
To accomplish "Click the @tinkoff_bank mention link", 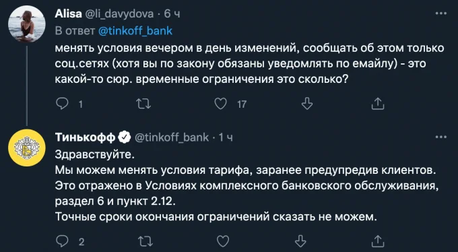I will (135, 31).
